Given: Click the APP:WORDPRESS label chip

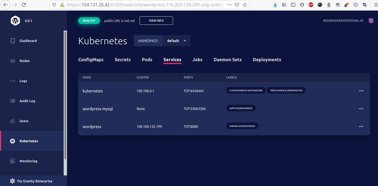Looking at the screenshot, I should [241, 108].
